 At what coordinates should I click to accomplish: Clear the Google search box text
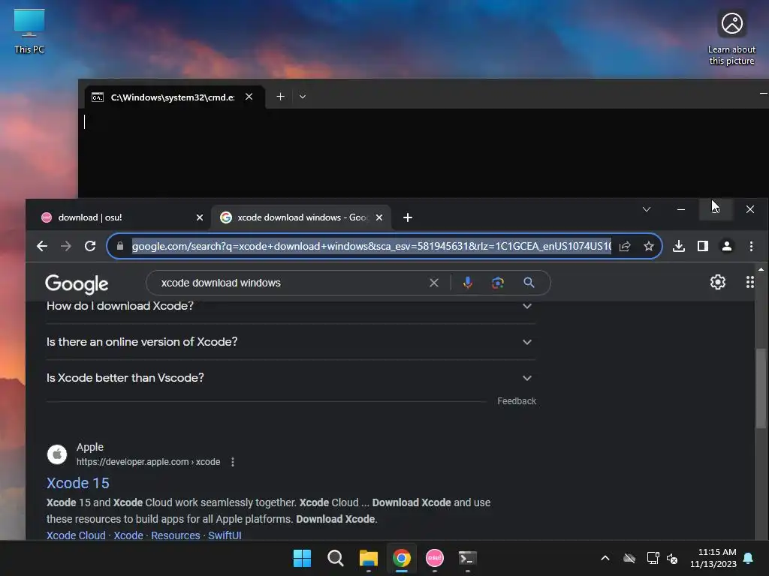click(434, 283)
